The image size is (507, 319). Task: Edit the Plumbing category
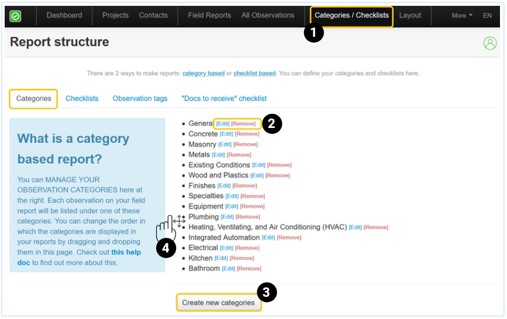coord(227,217)
